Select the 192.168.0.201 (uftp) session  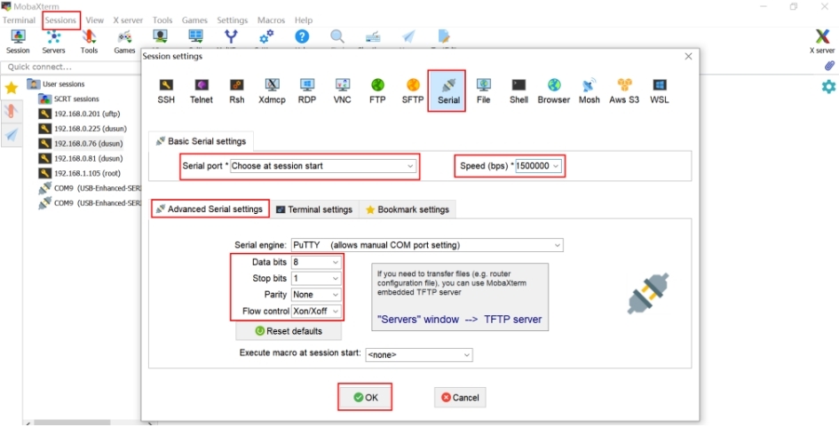[x=80, y=114]
